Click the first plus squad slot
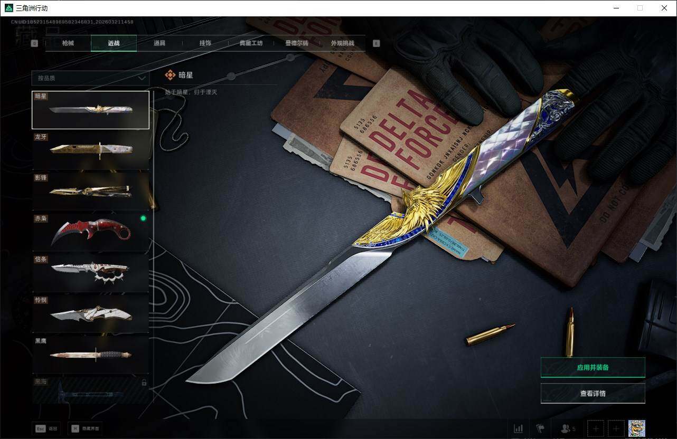The image size is (677, 439). coord(596,428)
